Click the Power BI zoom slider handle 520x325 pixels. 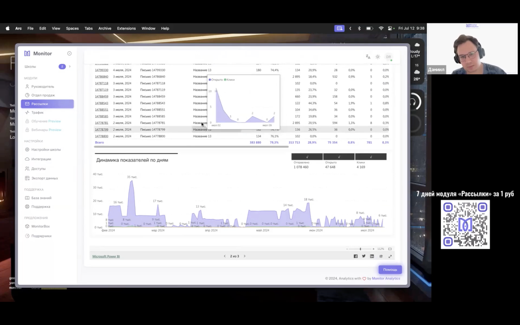(x=360, y=249)
